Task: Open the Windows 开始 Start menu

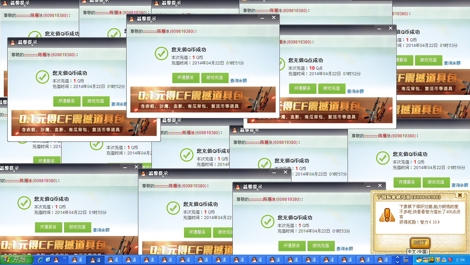Action: coord(16,259)
